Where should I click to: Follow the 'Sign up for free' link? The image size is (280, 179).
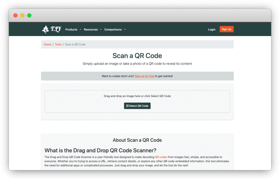tap(144, 76)
